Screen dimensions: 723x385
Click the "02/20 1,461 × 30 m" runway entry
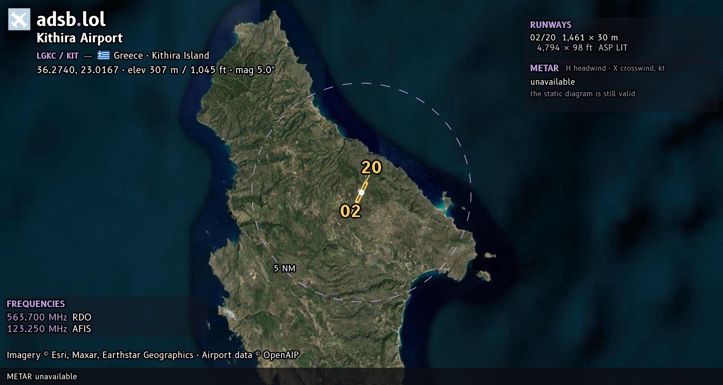(x=574, y=37)
